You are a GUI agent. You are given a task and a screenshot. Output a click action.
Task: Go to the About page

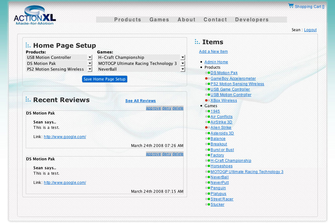tap(186, 20)
